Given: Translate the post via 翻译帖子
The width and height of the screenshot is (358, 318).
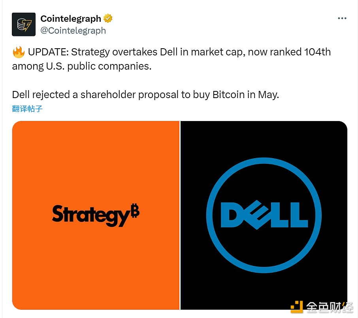Looking at the screenshot, I should click(27, 109).
